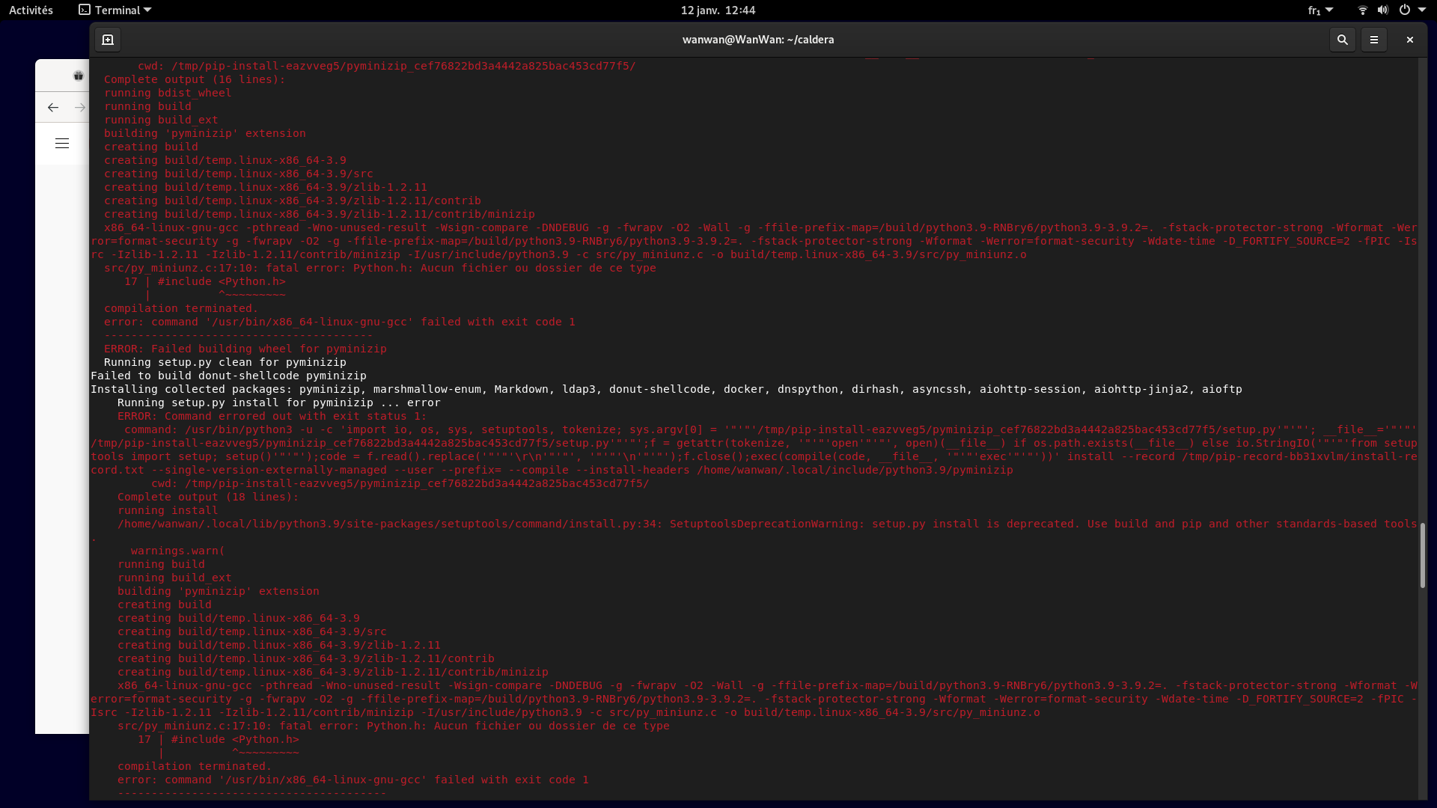Open a new terminal tab
The image size is (1437, 808).
point(108,40)
